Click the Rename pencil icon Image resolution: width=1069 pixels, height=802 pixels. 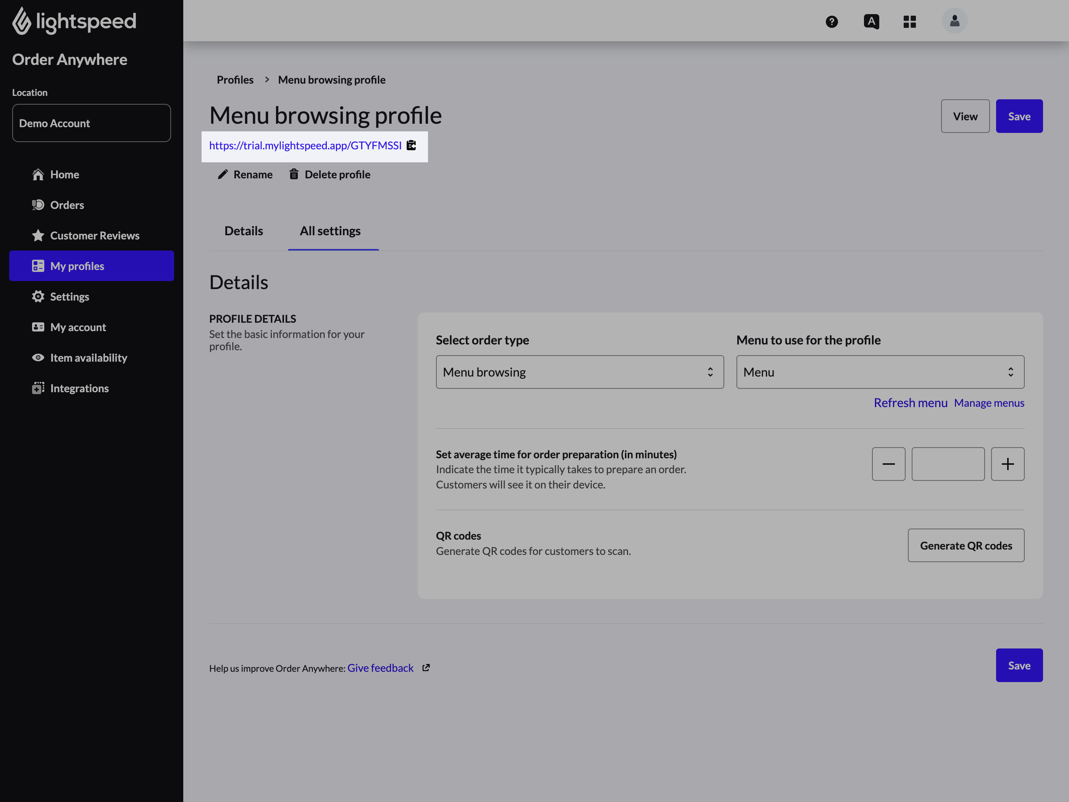pos(222,174)
